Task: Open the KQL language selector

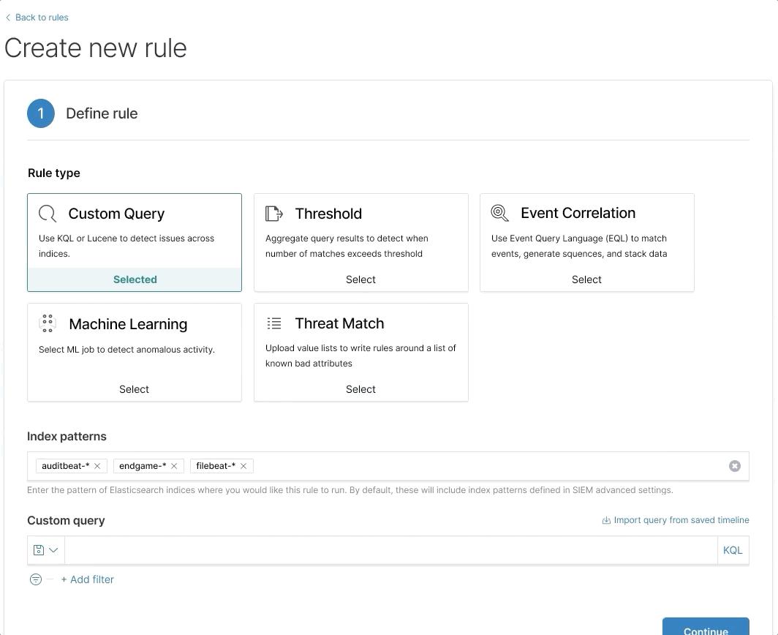Action: click(733, 549)
